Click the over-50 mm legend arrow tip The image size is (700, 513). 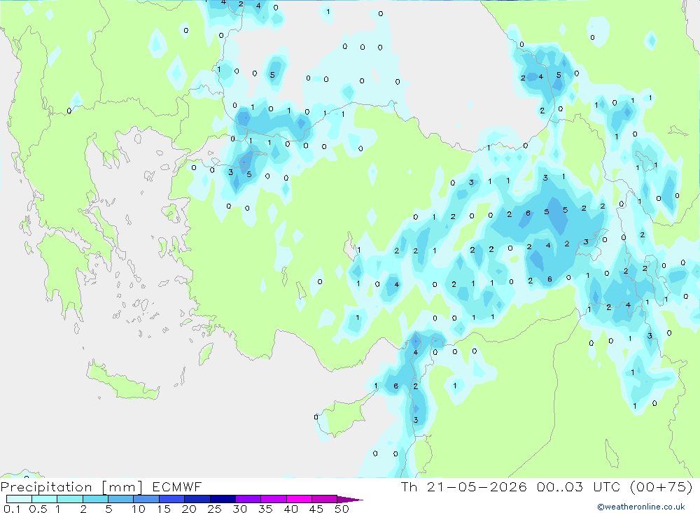pyautogui.click(x=351, y=500)
